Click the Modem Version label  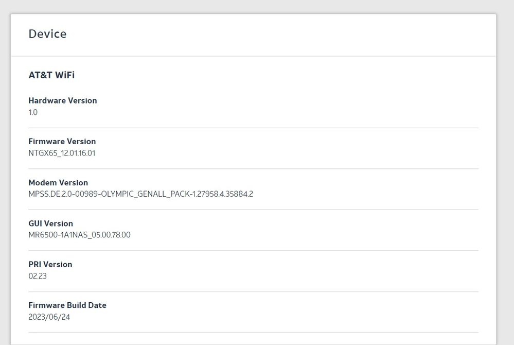click(x=58, y=182)
